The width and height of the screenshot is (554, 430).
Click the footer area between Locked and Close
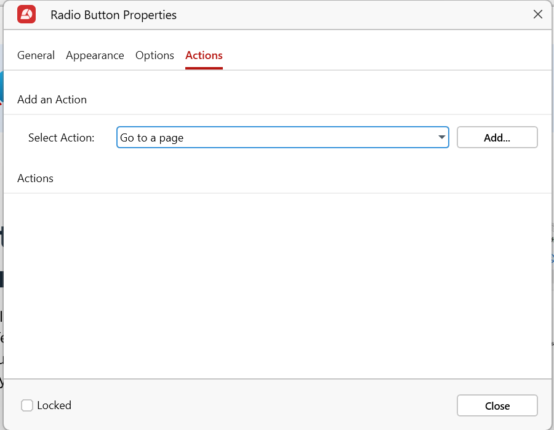pyautogui.click(x=259, y=405)
